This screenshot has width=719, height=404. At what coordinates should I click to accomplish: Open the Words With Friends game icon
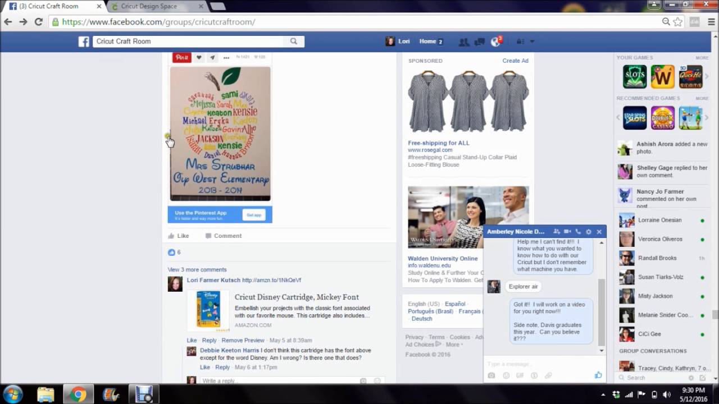pyautogui.click(x=663, y=77)
